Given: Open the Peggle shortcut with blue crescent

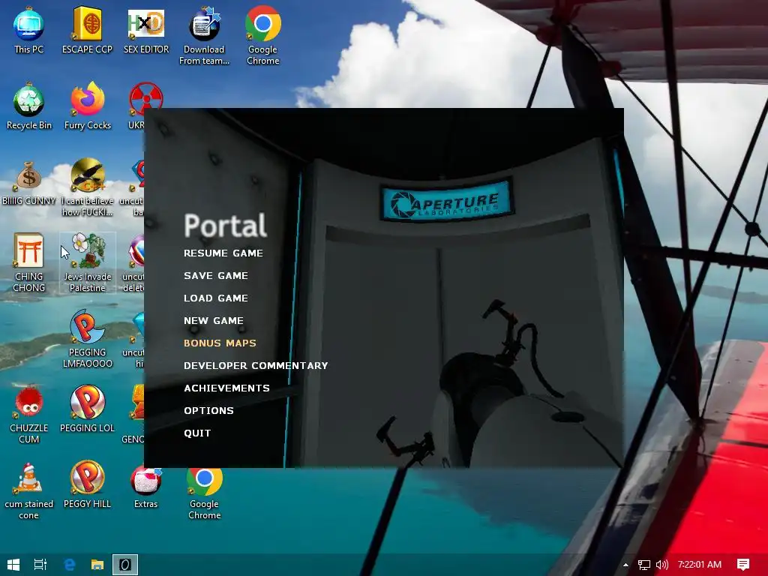Looking at the screenshot, I should tap(87, 339).
